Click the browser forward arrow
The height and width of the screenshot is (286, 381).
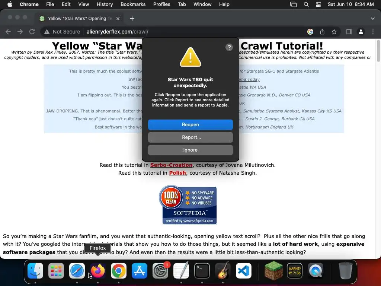point(20,32)
